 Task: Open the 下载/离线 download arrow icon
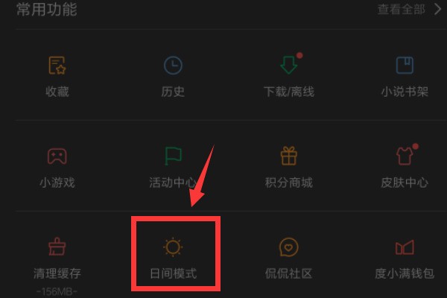(x=289, y=66)
